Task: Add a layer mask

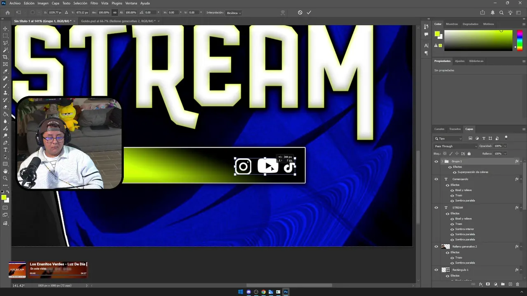Action: 488,284
